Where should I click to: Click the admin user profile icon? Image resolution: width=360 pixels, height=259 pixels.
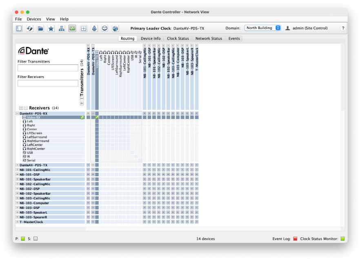[x=287, y=28]
